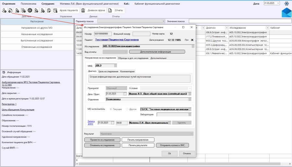Open Выполненные исследования section
This screenshot has width=292, height=167.
[37, 41]
